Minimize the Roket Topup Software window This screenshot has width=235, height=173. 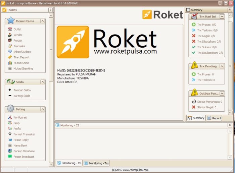point(220,3)
